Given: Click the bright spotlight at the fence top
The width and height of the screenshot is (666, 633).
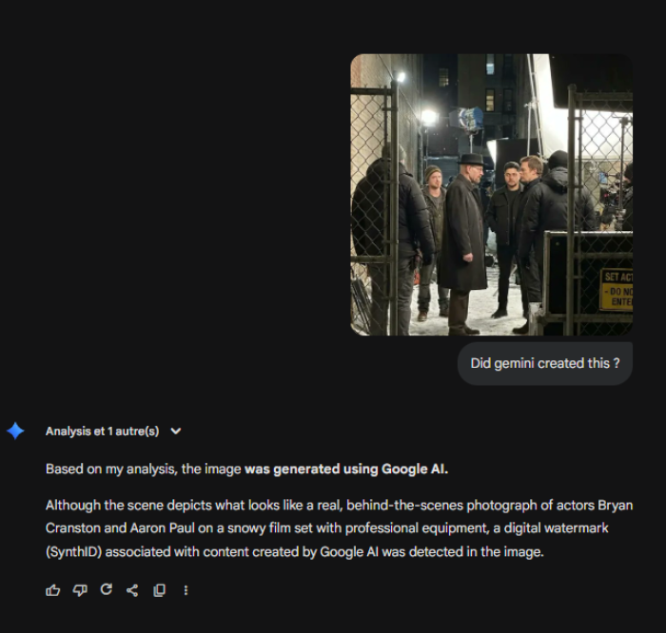Looking at the screenshot, I should click(400, 77).
